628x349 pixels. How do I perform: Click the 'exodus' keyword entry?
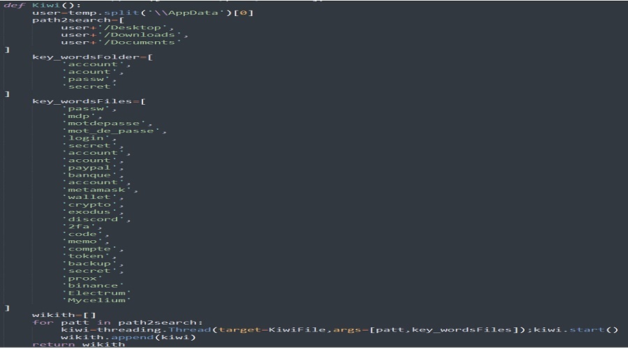point(89,212)
